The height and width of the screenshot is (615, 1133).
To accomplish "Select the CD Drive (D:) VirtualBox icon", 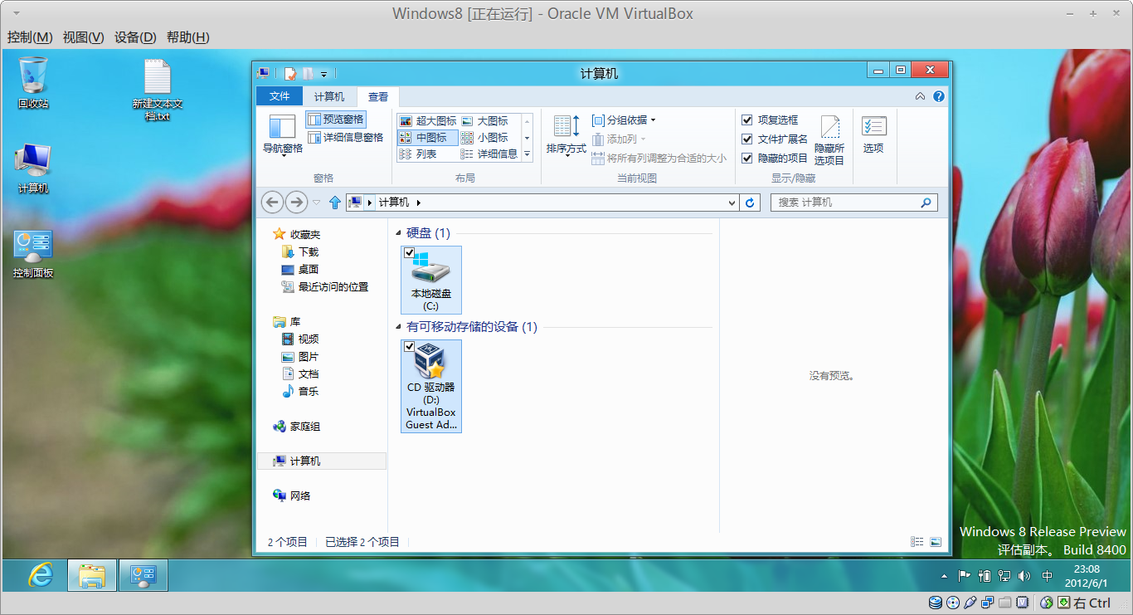I will coord(431,386).
